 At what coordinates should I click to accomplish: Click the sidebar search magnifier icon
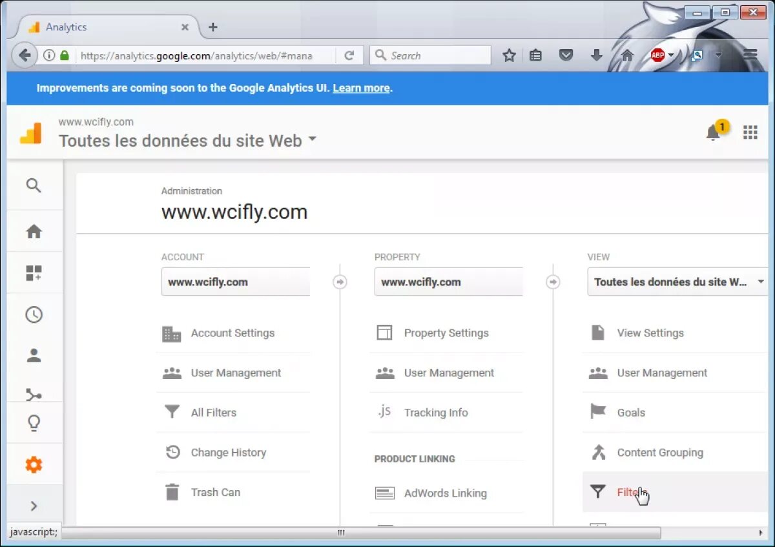coord(34,186)
